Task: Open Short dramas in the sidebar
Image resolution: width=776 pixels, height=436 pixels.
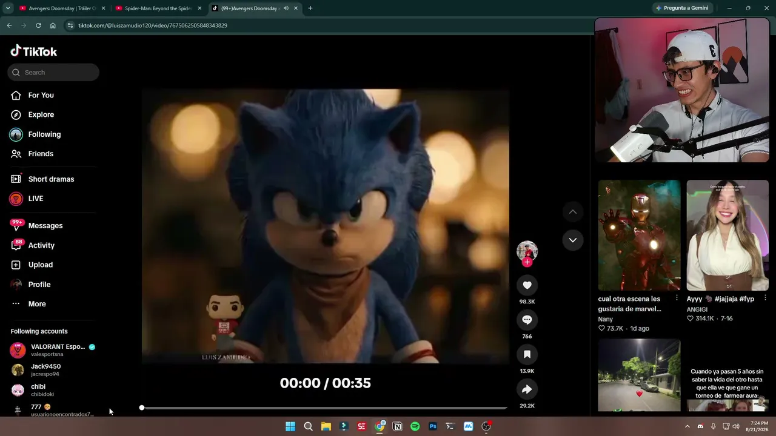Action: click(x=51, y=179)
